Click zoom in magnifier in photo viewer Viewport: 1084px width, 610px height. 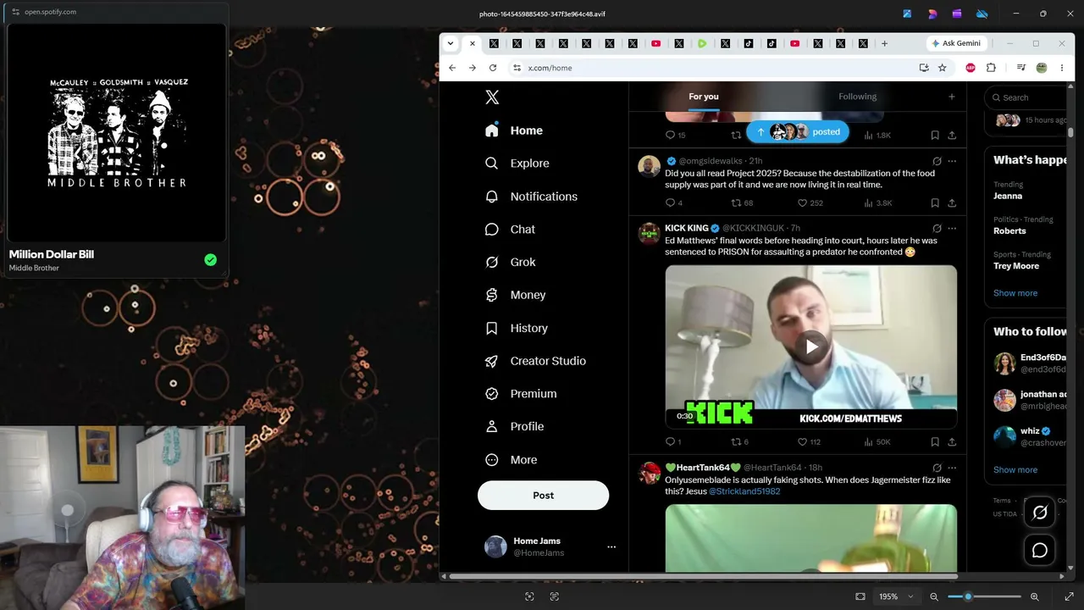click(x=1034, y=596)
